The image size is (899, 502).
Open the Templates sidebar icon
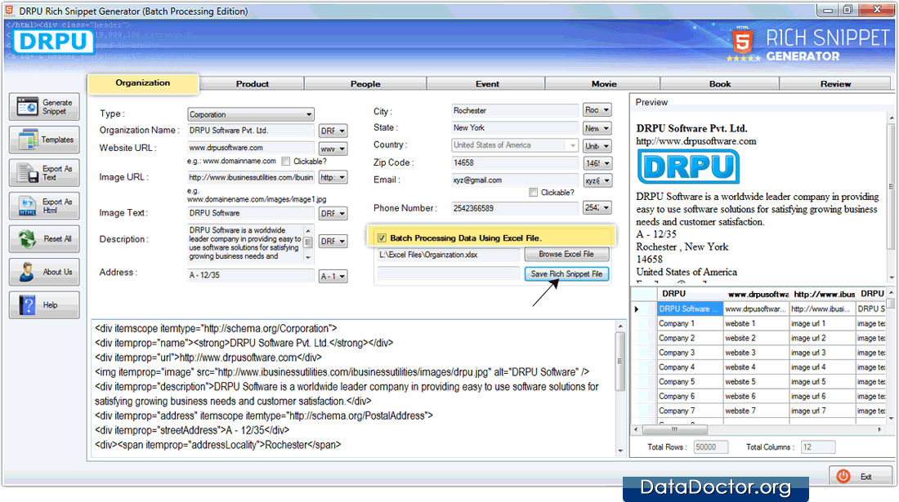click(x=28, y=140)
